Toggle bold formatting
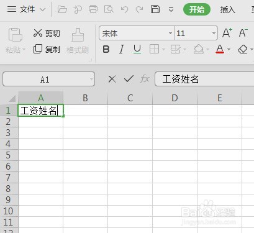The height and width of the screenshot is (233, 254). 106,49
